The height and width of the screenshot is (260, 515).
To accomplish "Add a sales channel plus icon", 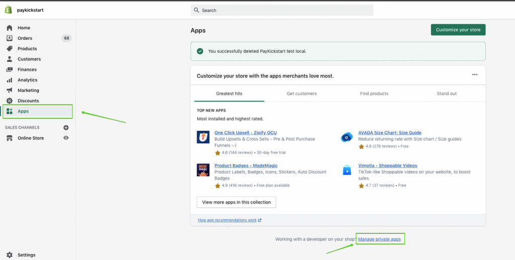I will (66, 128).
